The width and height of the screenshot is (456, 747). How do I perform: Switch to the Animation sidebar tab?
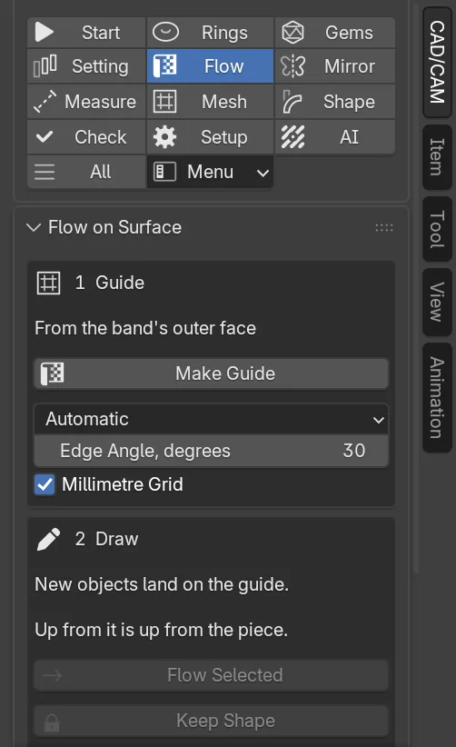pos(437,397)
